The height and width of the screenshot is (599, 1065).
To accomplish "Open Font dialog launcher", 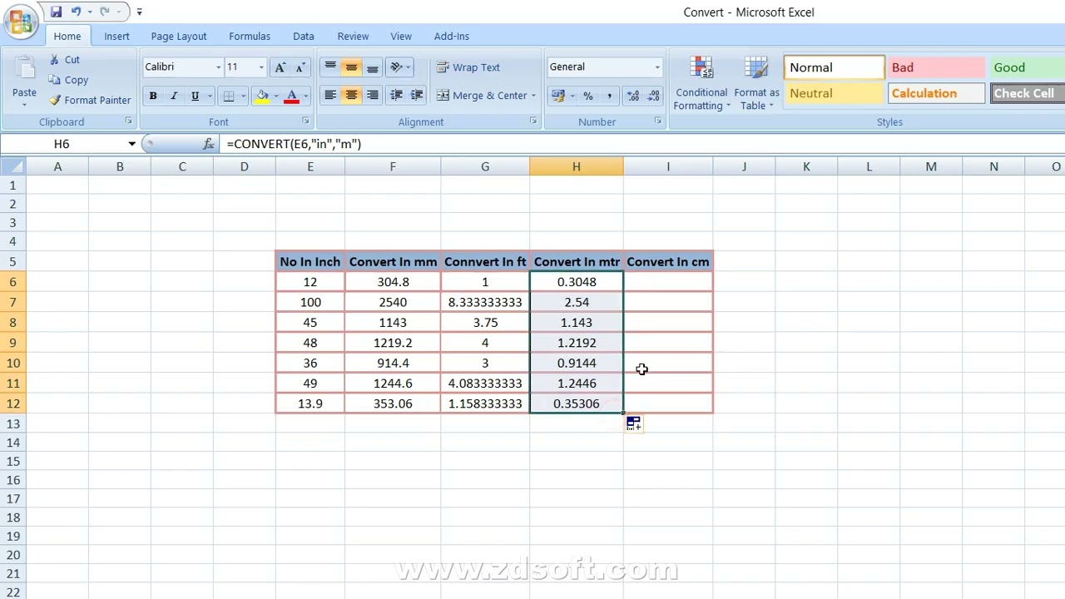I will coord(305,121).
